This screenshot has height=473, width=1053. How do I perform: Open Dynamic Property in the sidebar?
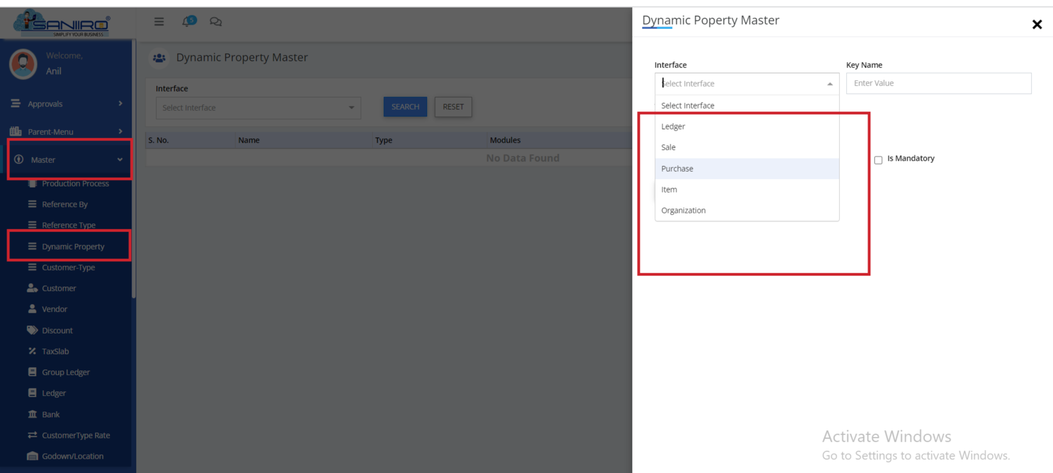[x=72, y=246]
